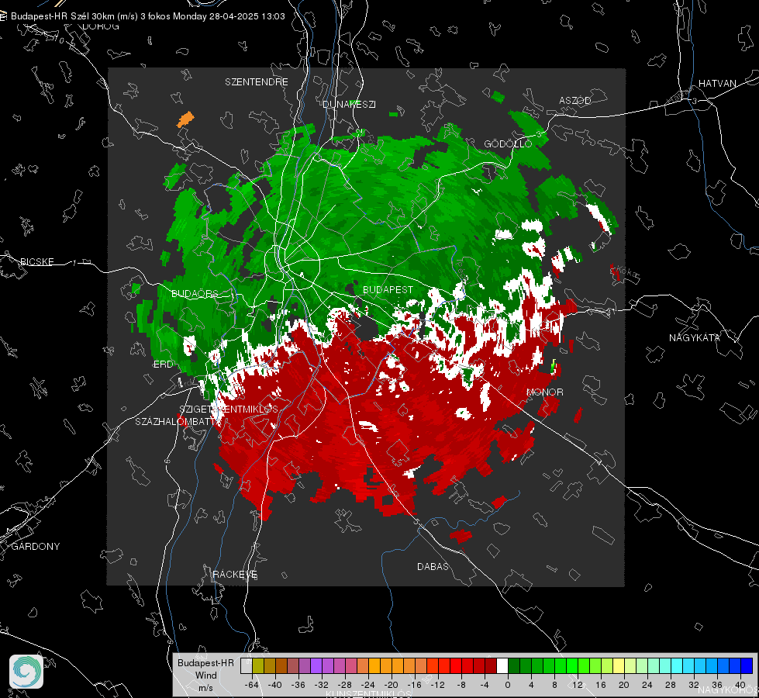Select the pale yellow swatch near 20 in the legend

(619, 665)
